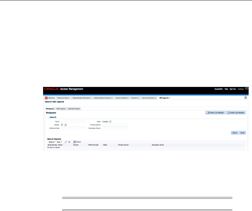252x211 pixels.
Task: Sort by State column header
Action: (110, 145)
